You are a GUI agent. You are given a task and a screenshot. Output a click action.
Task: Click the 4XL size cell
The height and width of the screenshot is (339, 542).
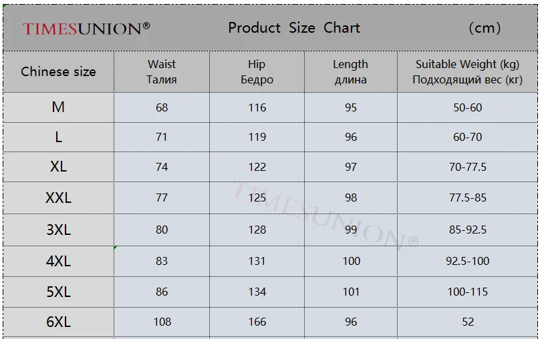(58, 261)
